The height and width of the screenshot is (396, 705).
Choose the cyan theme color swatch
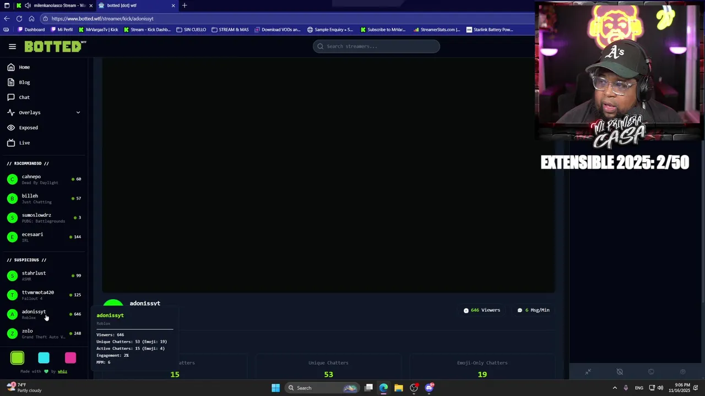click(x=44, y=358)
